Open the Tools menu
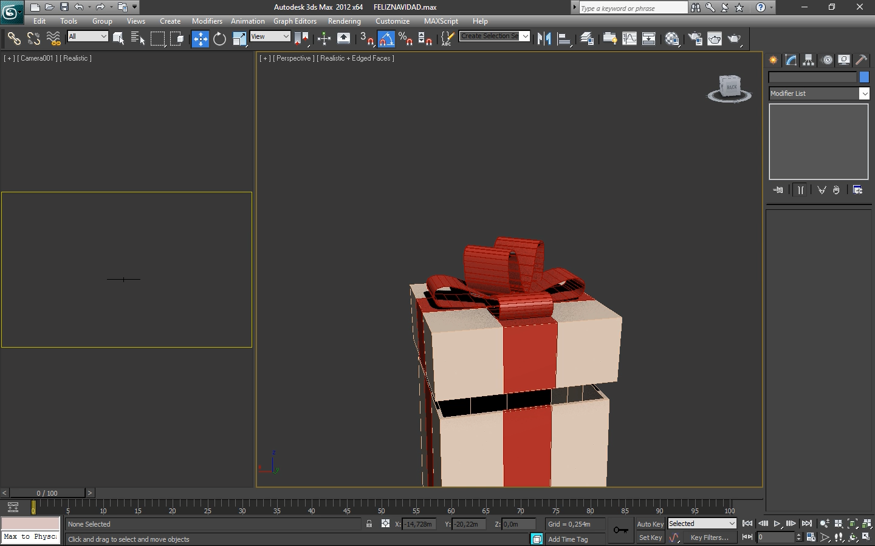875x546 pixels. [69, 21]
